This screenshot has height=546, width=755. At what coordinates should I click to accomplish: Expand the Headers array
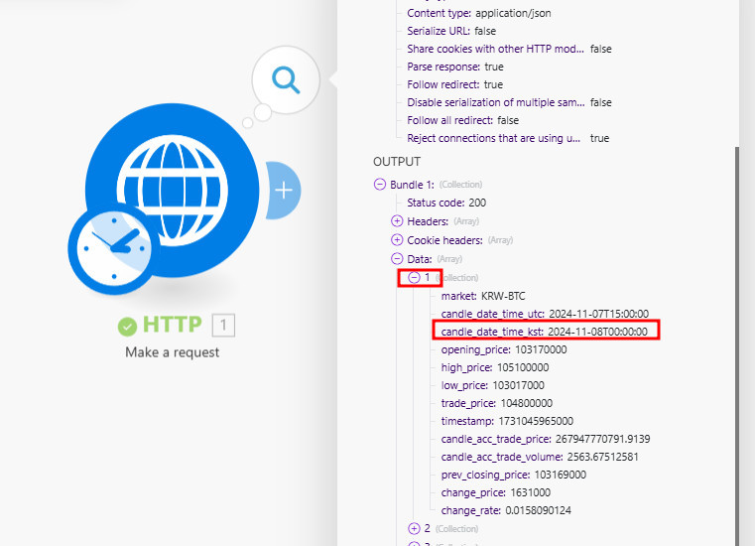397,221
